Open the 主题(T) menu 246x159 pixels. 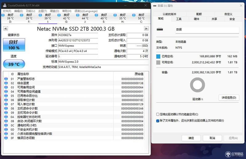click(42, 11)
